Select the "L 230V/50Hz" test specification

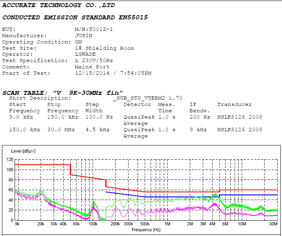pos(94,61)
